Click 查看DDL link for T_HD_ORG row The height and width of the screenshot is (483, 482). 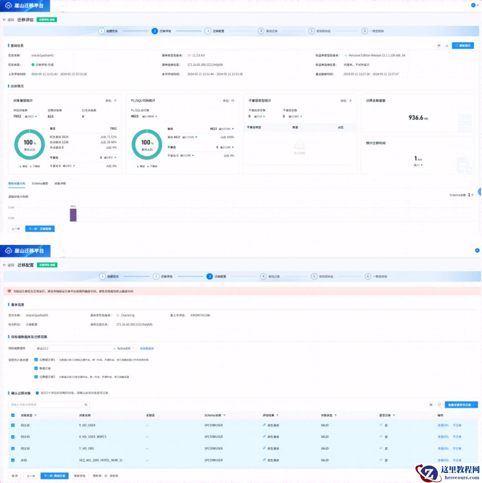[443, 448]
